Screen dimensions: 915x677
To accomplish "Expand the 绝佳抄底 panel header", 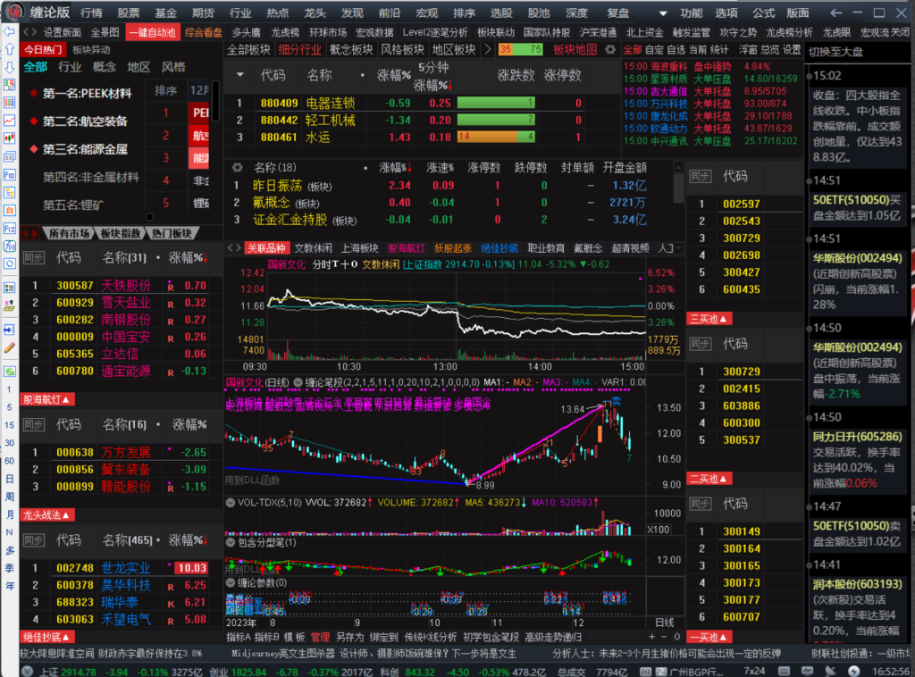I will (48, 637).
